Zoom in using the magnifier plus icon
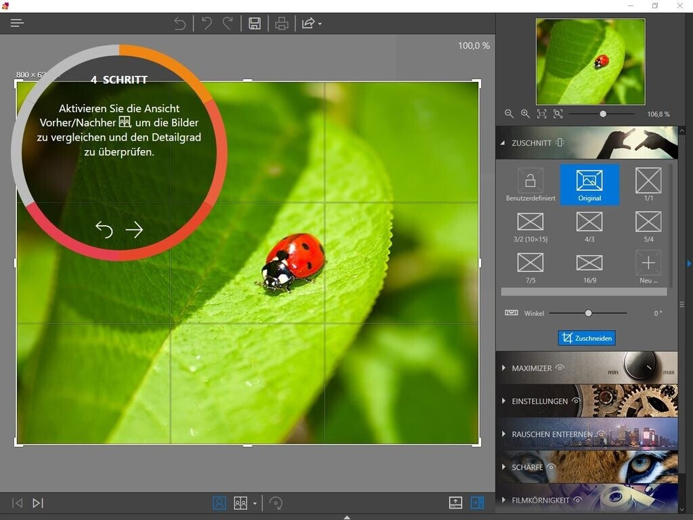This screenshot has width=693, height=520. [525, 114]
